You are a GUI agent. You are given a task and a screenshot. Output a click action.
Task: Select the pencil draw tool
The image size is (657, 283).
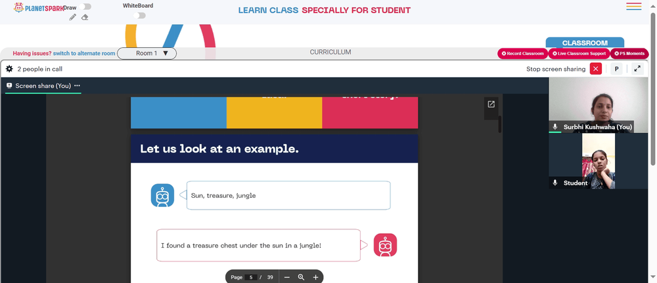coord(72,17)
